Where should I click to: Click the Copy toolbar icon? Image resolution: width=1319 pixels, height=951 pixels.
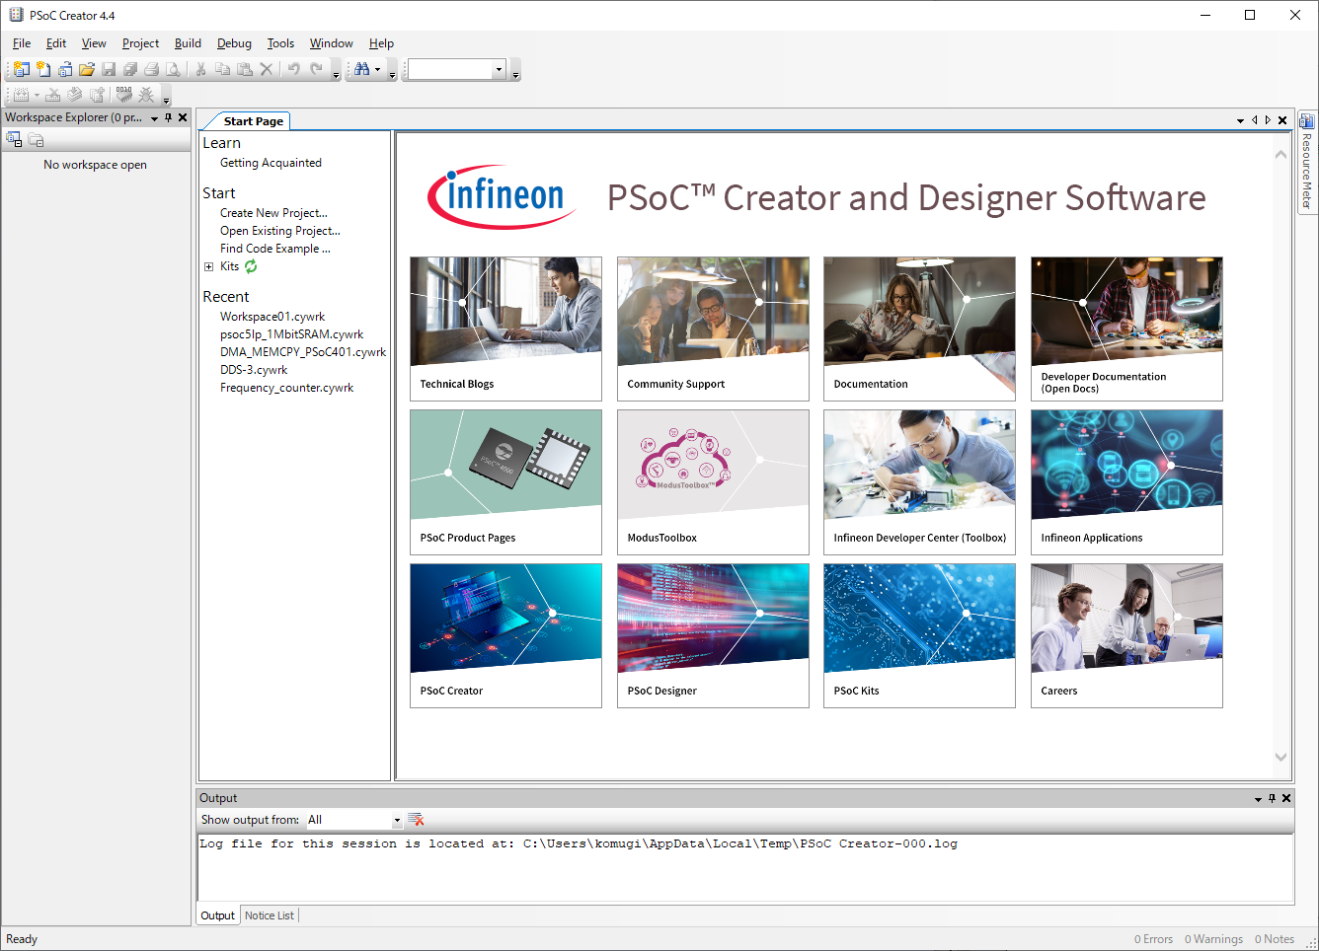point(223,69)
